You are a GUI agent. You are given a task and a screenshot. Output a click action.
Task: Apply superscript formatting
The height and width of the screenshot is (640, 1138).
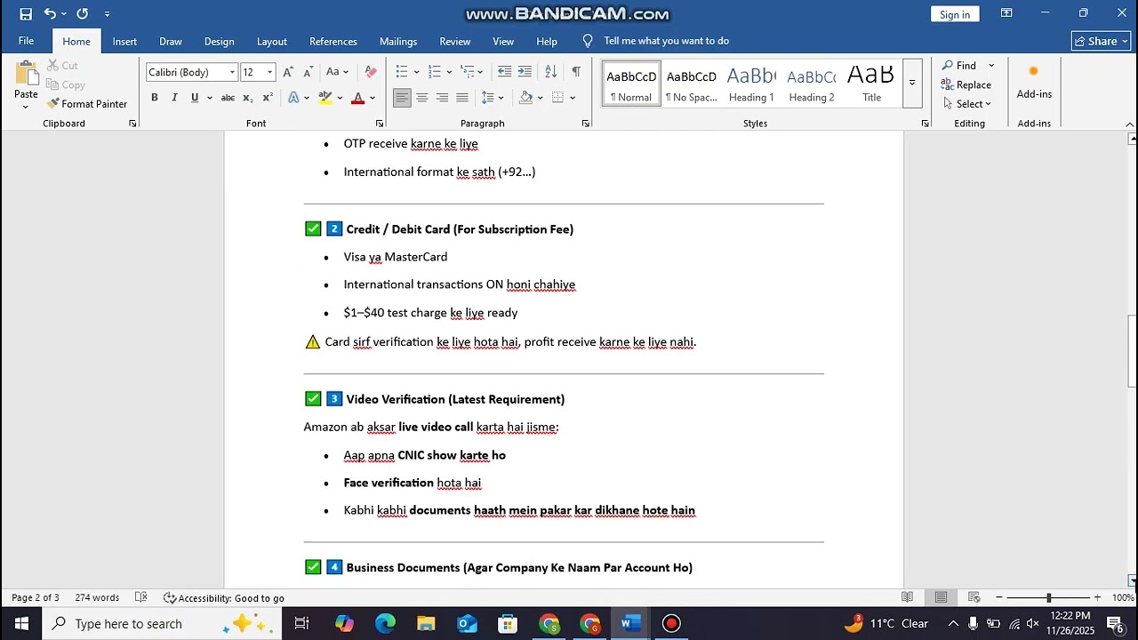pyautogui.click(x=268, y=98)
